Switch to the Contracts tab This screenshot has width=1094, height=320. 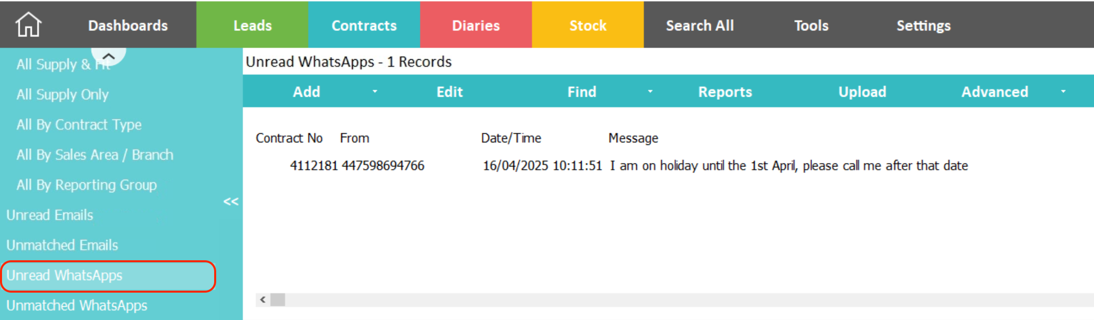pyautogui.click(x=364, y=25)
